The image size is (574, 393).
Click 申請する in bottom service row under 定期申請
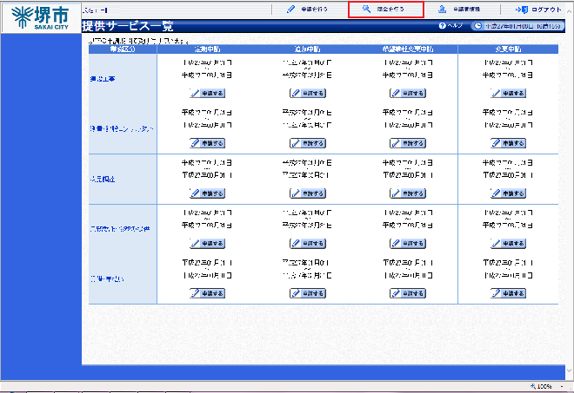[x=207, y=293]
